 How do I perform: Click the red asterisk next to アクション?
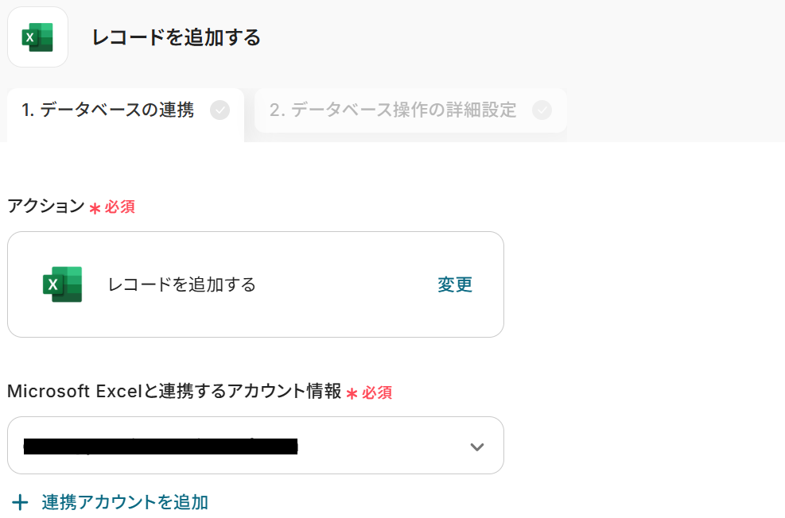coord(95,208)
